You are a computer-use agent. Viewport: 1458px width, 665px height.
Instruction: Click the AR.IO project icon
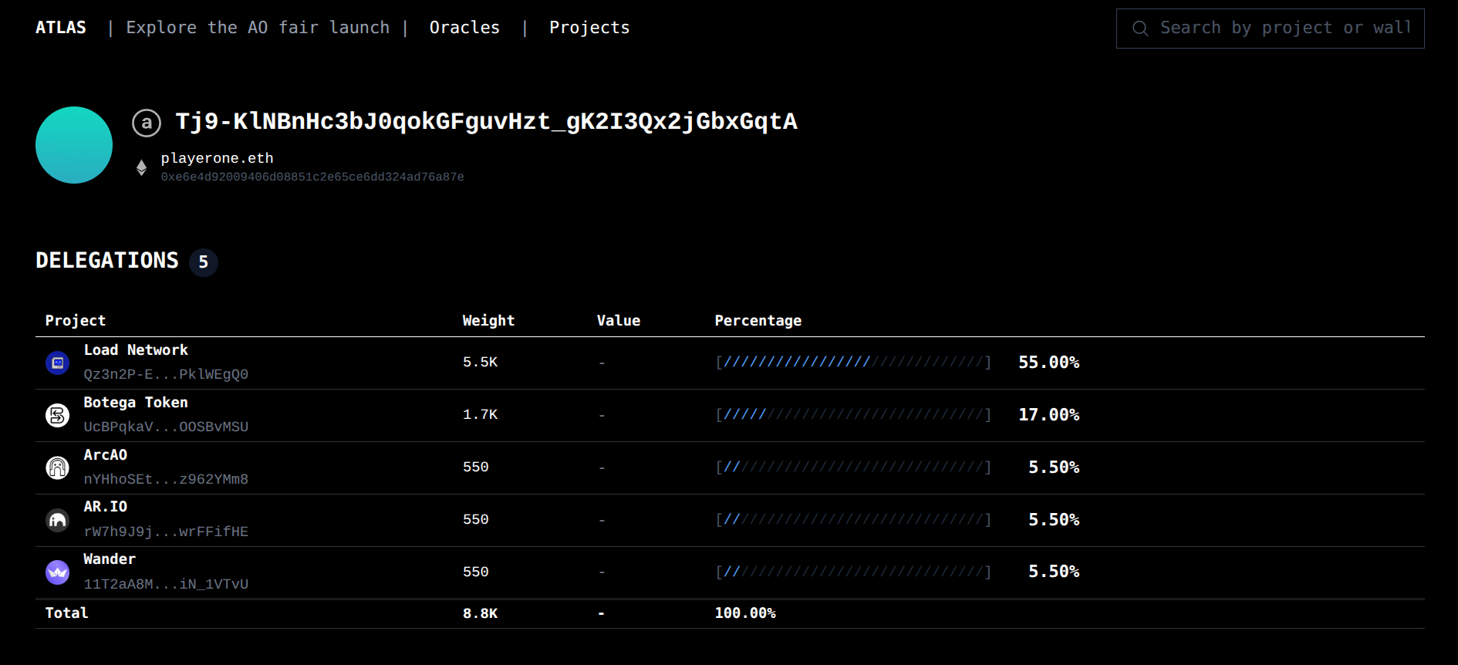pos(58,520)
